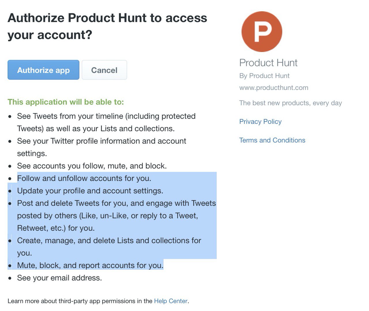Image resolution: width=369 pixels, height=311 pixels.
Task: Click 'See accounts you follow, mute, and block'
Action: coord(92,166)
